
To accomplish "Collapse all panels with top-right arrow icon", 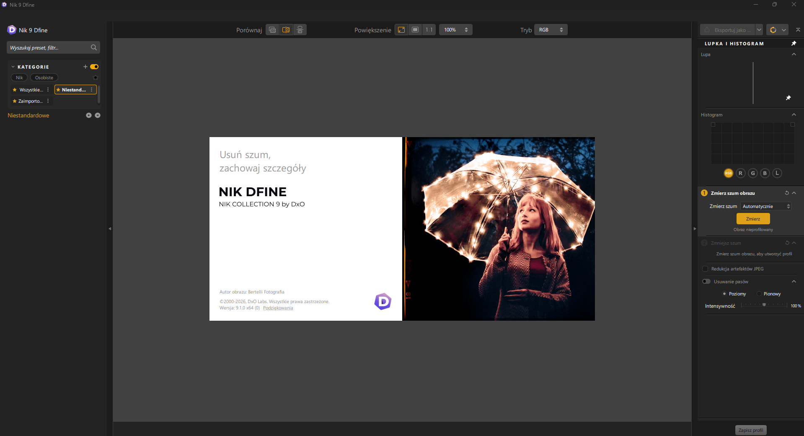I will pyautogui.click(x=798, y=30).
